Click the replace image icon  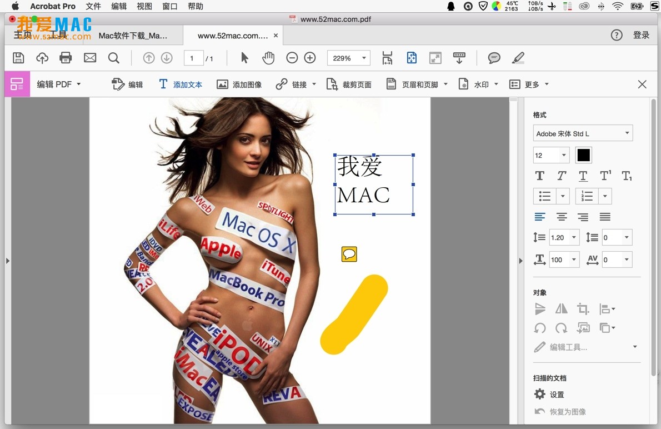583,328
